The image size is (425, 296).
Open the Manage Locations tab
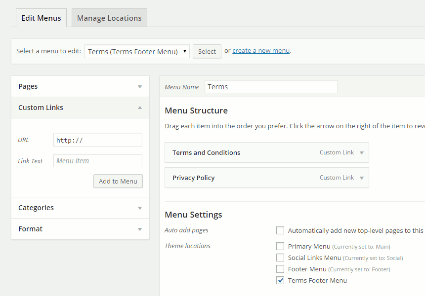[x=109, y=18]
